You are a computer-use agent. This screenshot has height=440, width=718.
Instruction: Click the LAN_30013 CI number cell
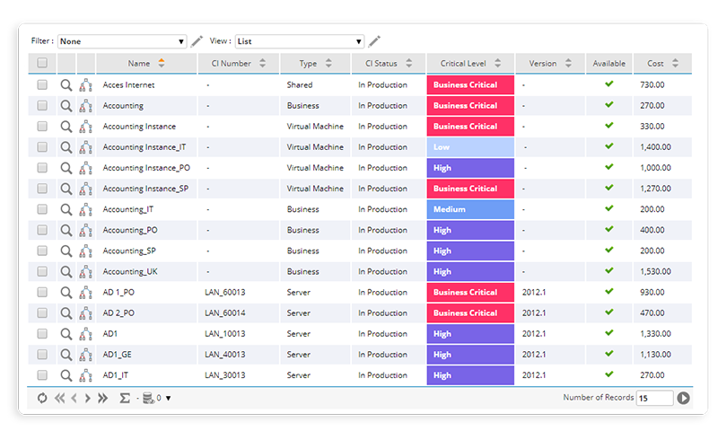(x=225, y=375)
